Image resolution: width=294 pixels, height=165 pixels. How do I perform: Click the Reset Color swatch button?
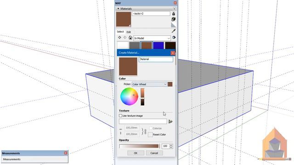[150, 134]
